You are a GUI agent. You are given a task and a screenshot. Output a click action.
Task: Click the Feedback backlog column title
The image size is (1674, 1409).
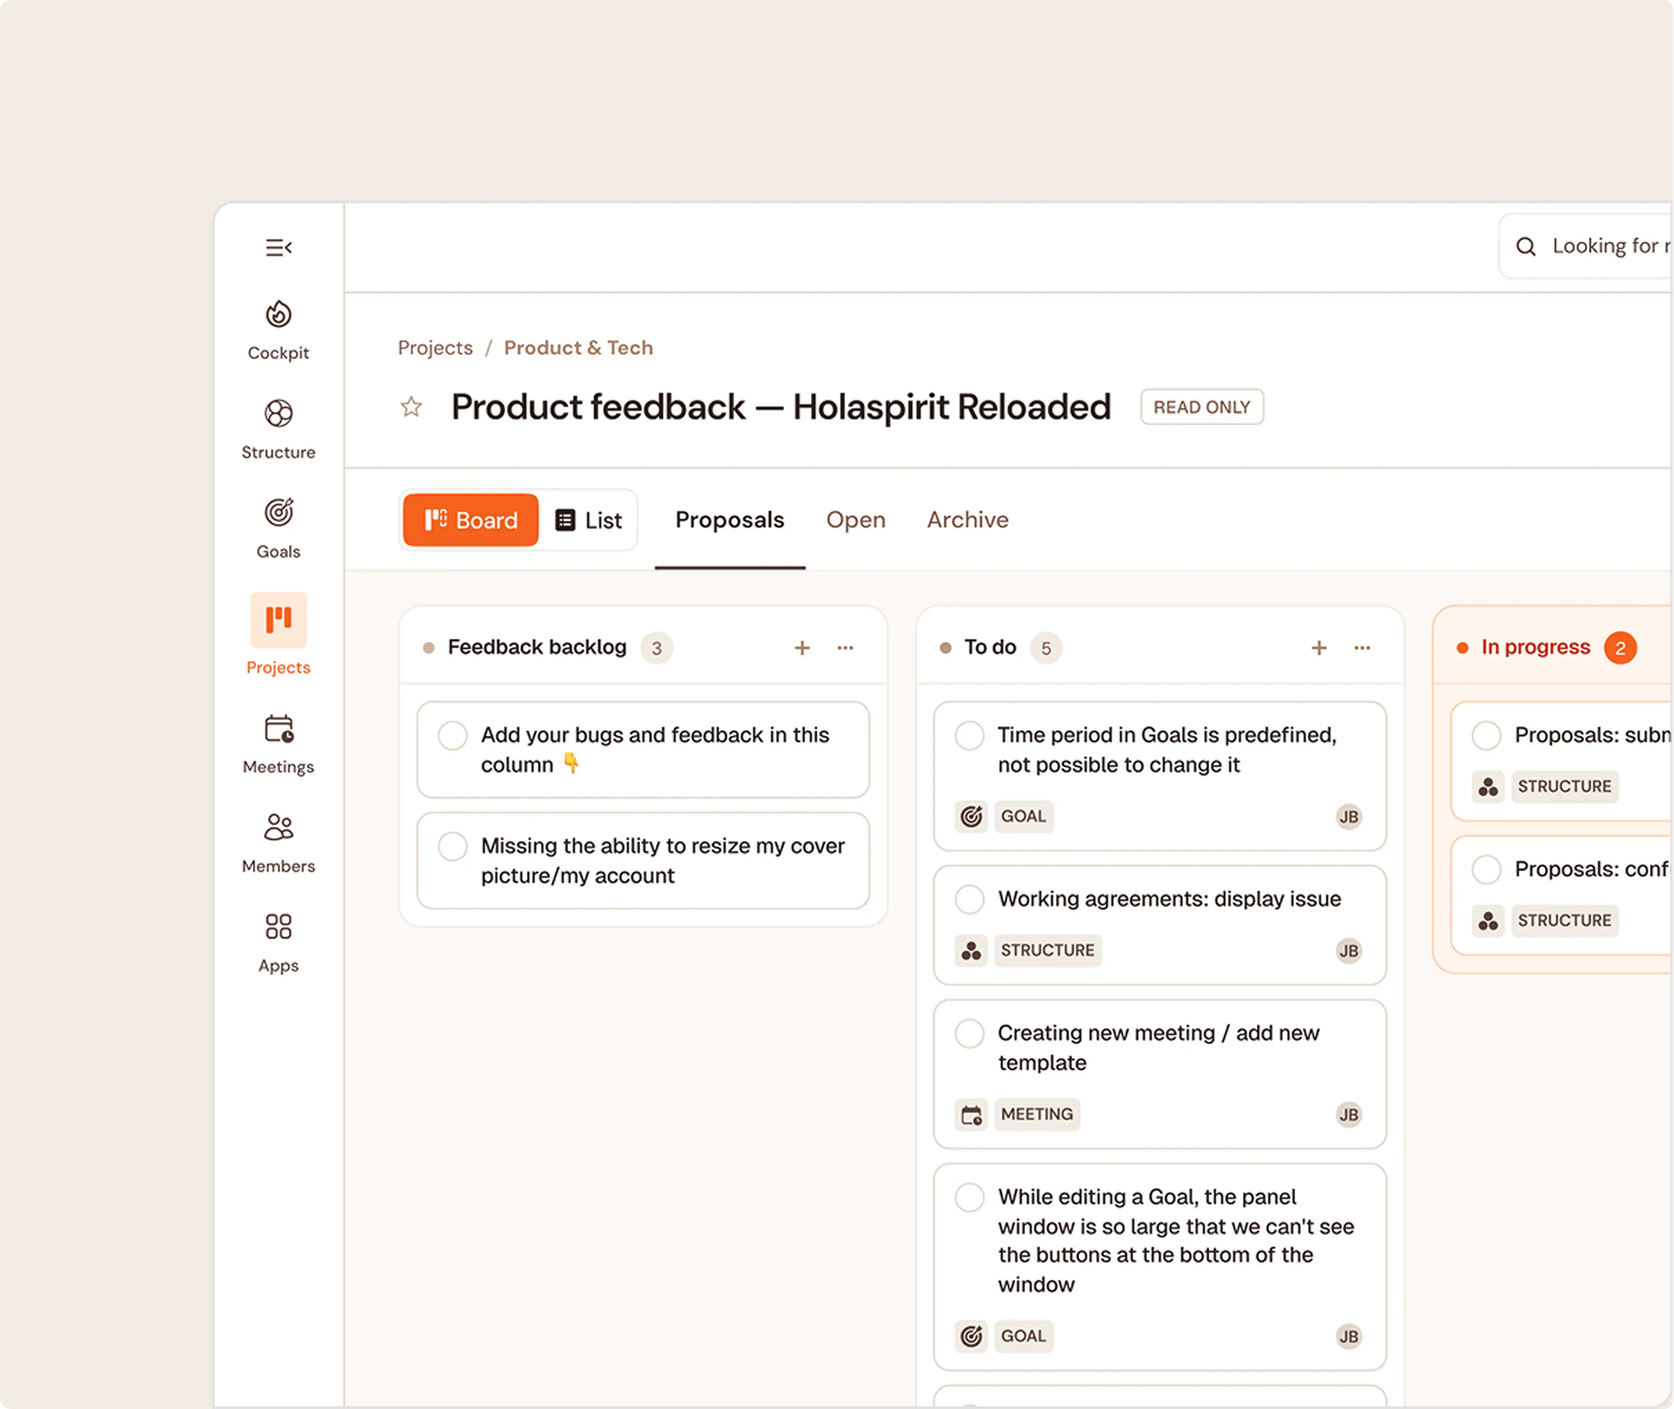point(537,648)
